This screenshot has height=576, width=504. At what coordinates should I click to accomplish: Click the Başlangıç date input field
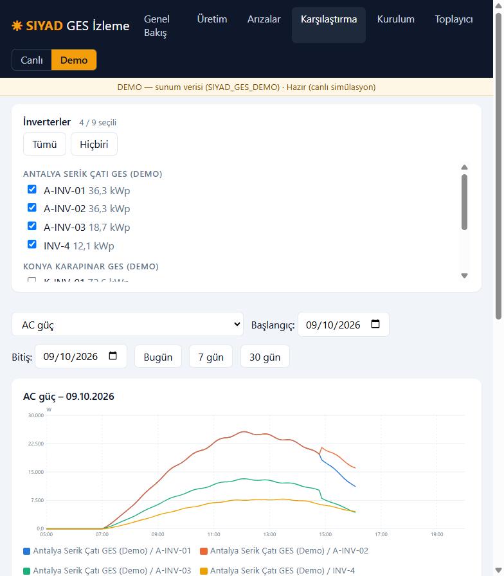(343, 325)
